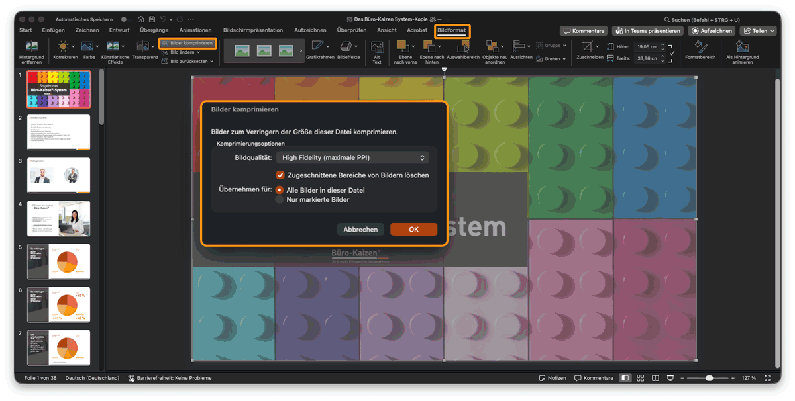Select Künstlerische Effekte
This screenshot has height=401, width=795.
point(113,46)
